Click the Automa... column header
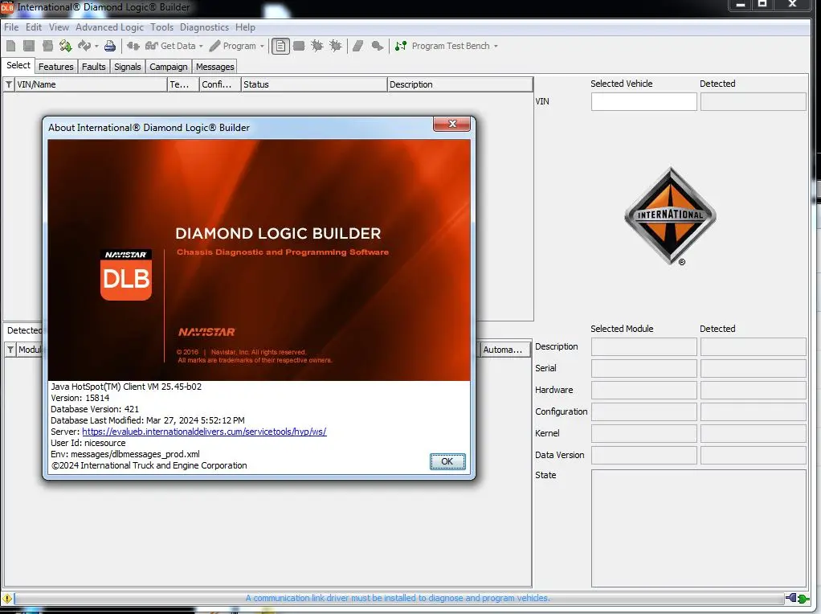This screenshot has height=614, width=821. (x=505, y=350)
